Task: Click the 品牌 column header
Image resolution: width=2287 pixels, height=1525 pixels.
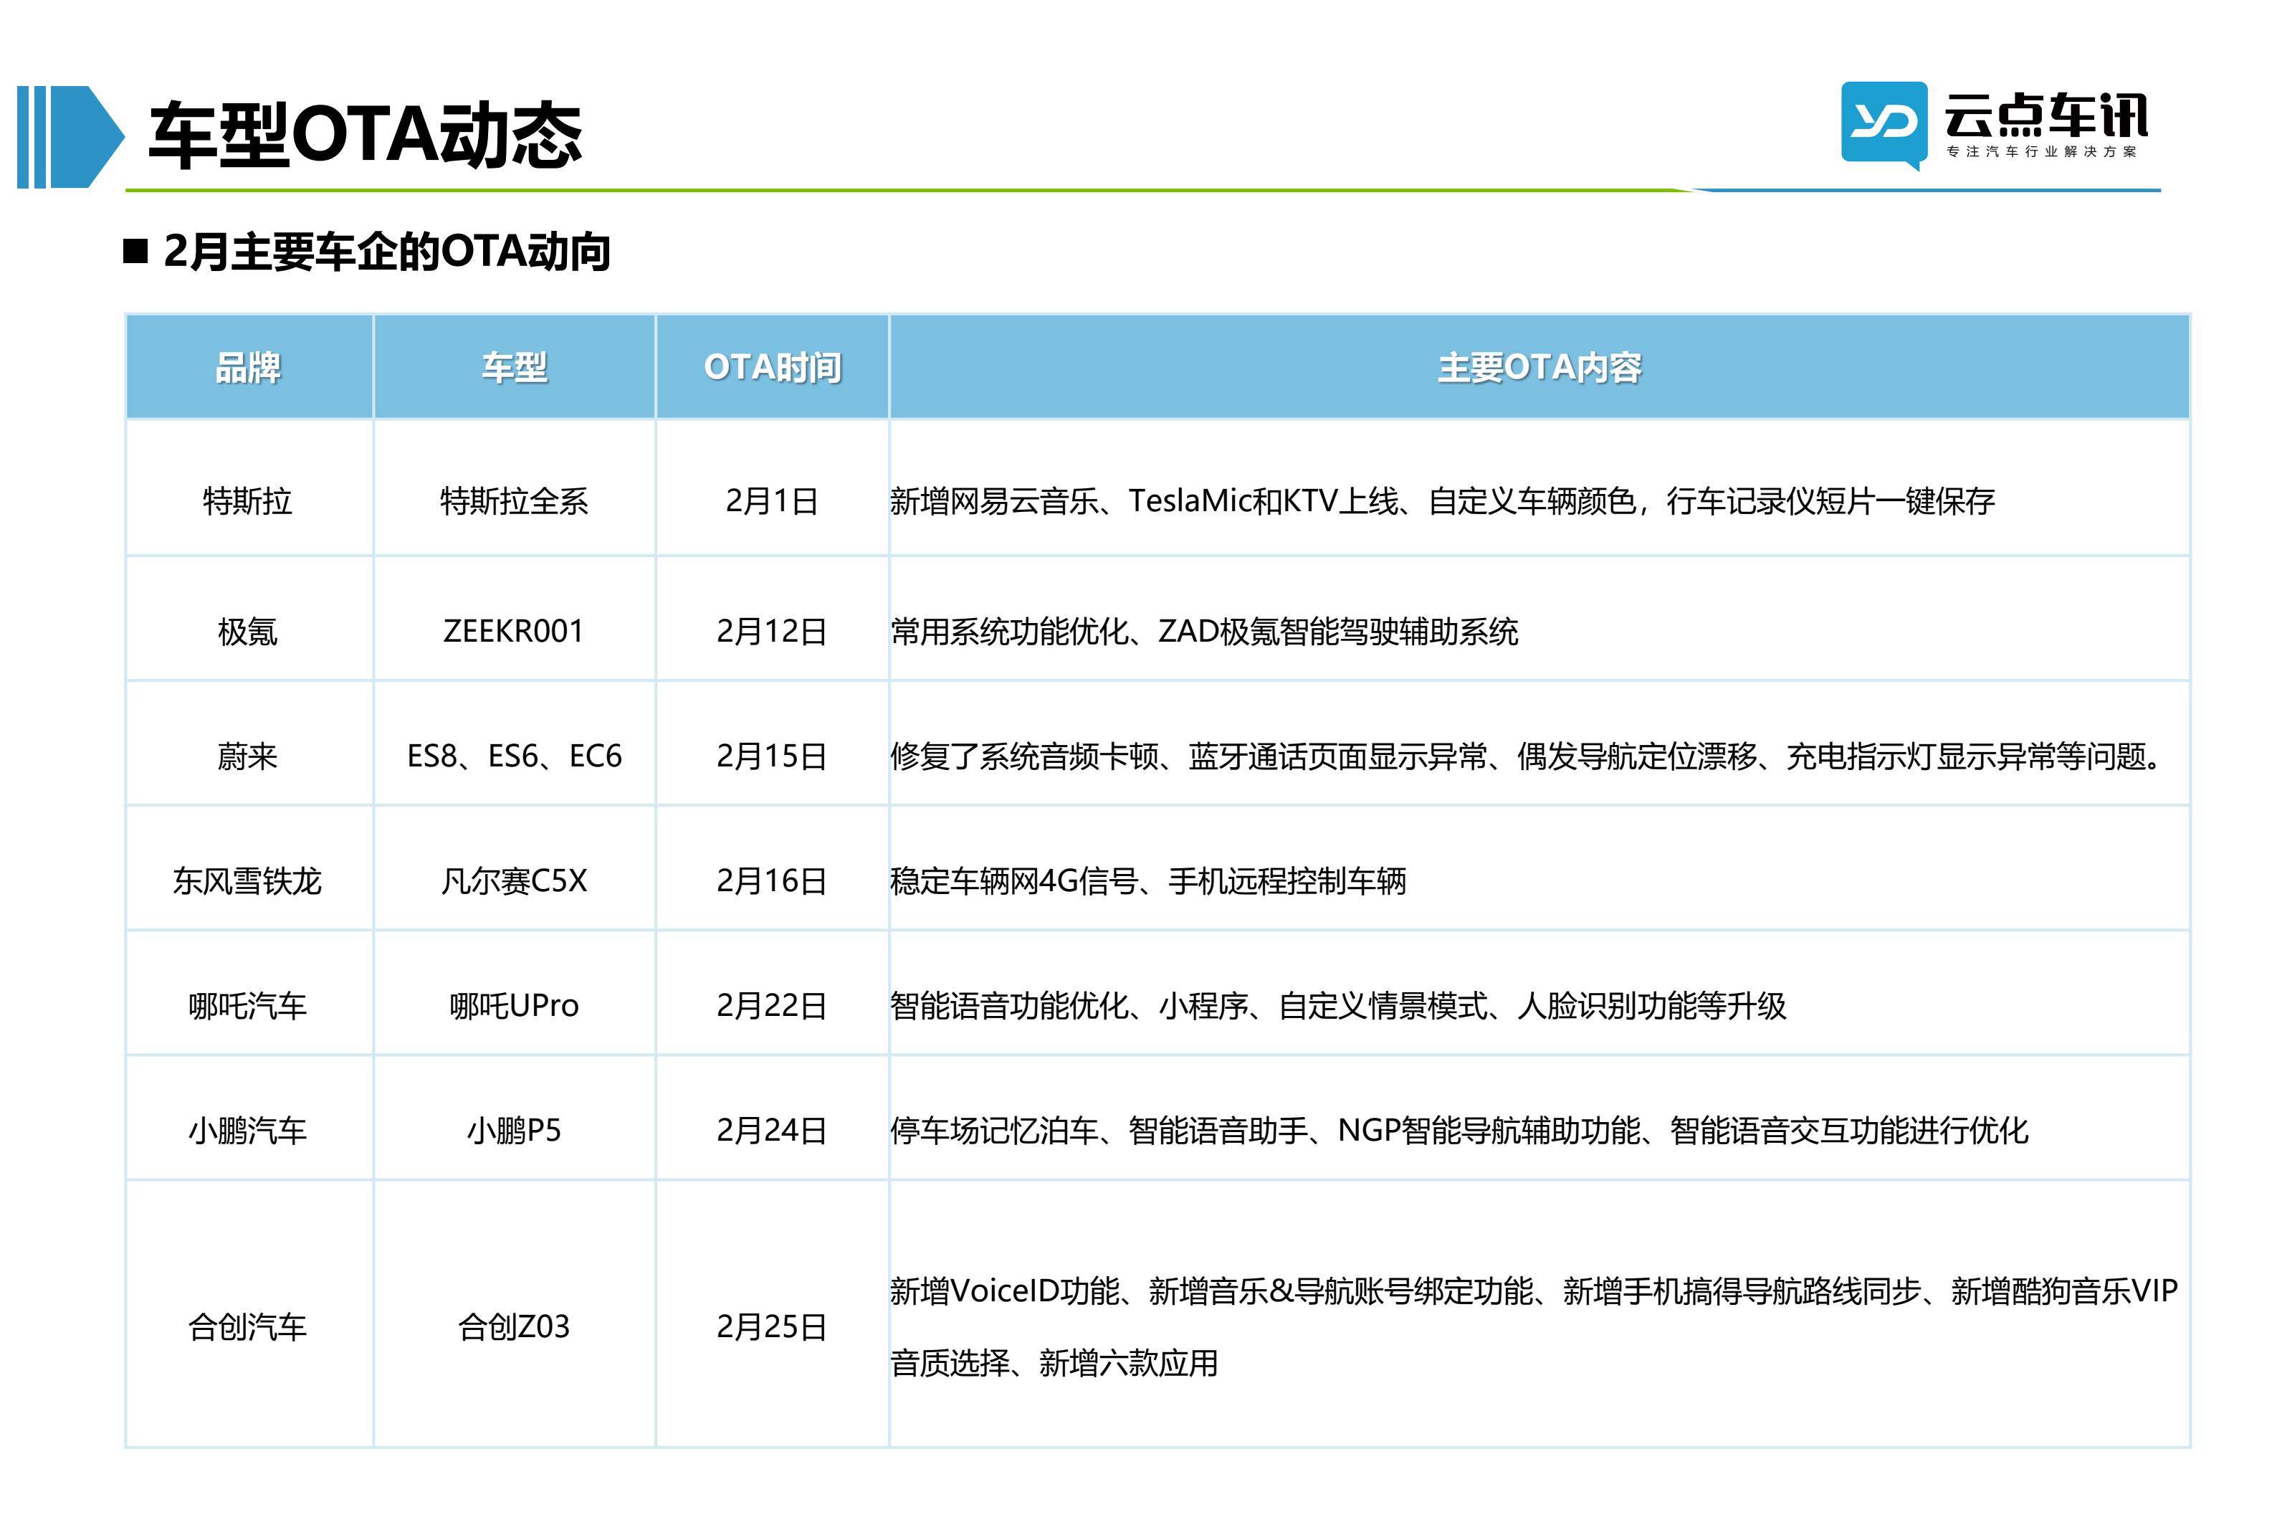Action: pyautogui.click(x=249, y=368)
